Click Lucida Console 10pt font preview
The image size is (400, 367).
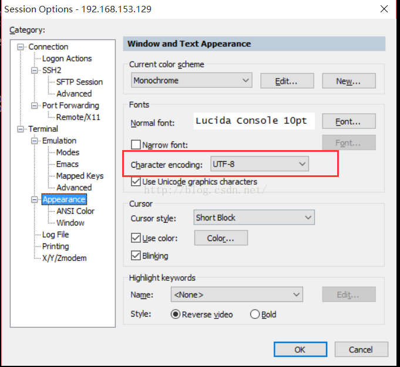[x=254, y=121]
